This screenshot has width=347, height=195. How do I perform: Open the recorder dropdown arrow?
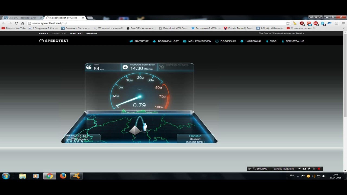click(300, 169)
